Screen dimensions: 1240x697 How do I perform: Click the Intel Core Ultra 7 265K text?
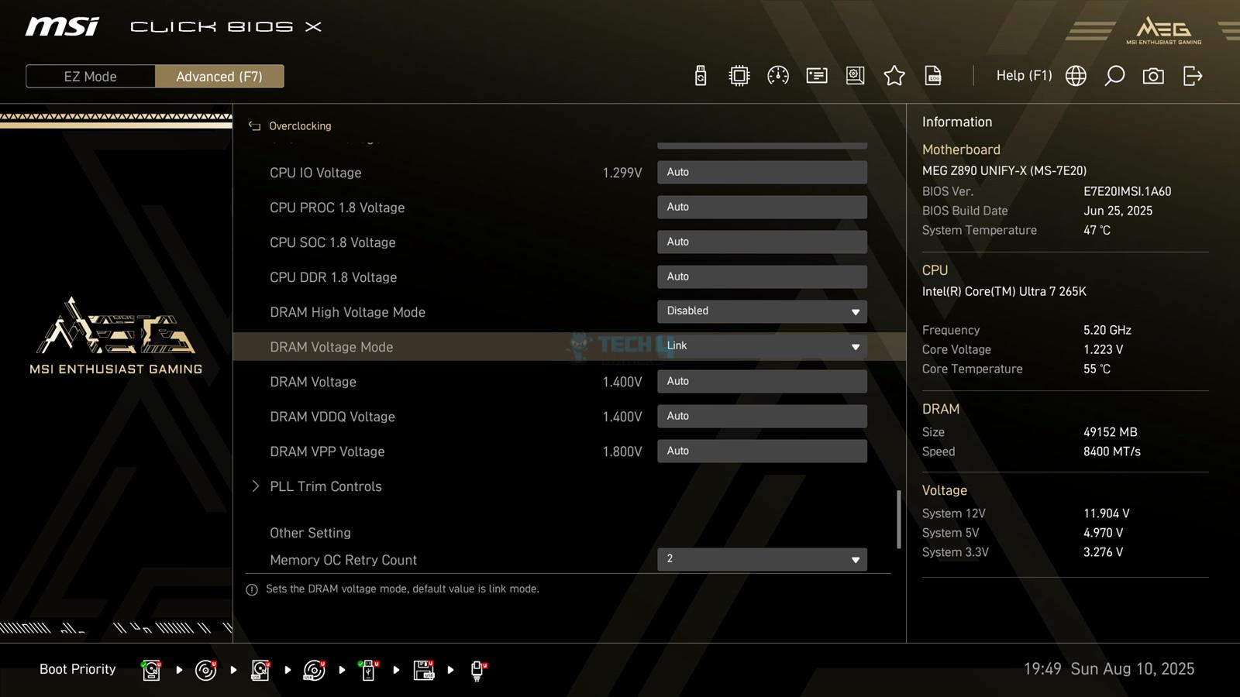point(1004,291)
